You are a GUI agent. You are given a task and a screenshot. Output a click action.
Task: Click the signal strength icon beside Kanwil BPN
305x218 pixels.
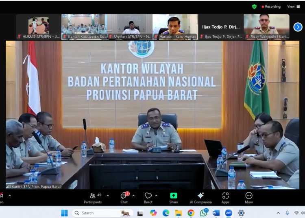click(x=9, y=187)
